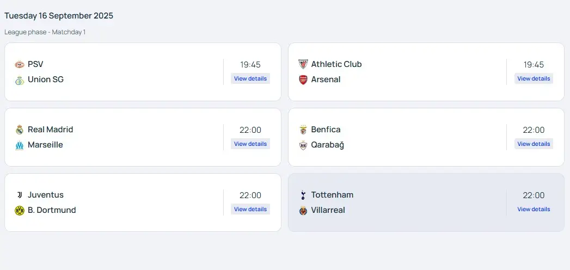Screen dimensions: 570x270
Task: Click the Villarreal club crest
Action: coord(303,211)
